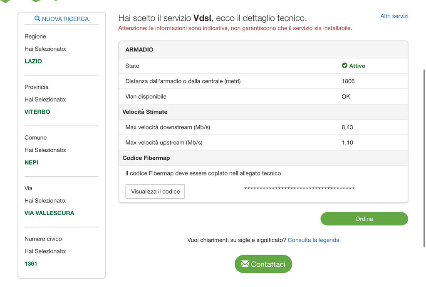Open the Altri servizi link

point(394,16)
